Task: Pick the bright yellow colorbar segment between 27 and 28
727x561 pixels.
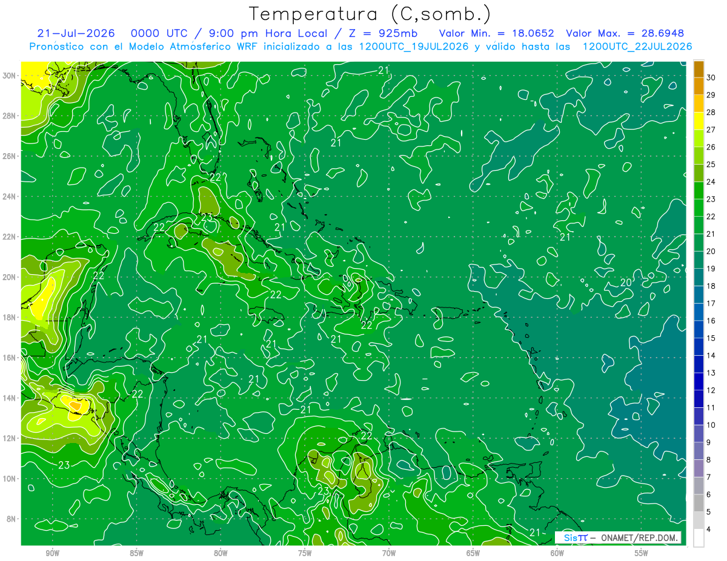Action: (699, 121)
